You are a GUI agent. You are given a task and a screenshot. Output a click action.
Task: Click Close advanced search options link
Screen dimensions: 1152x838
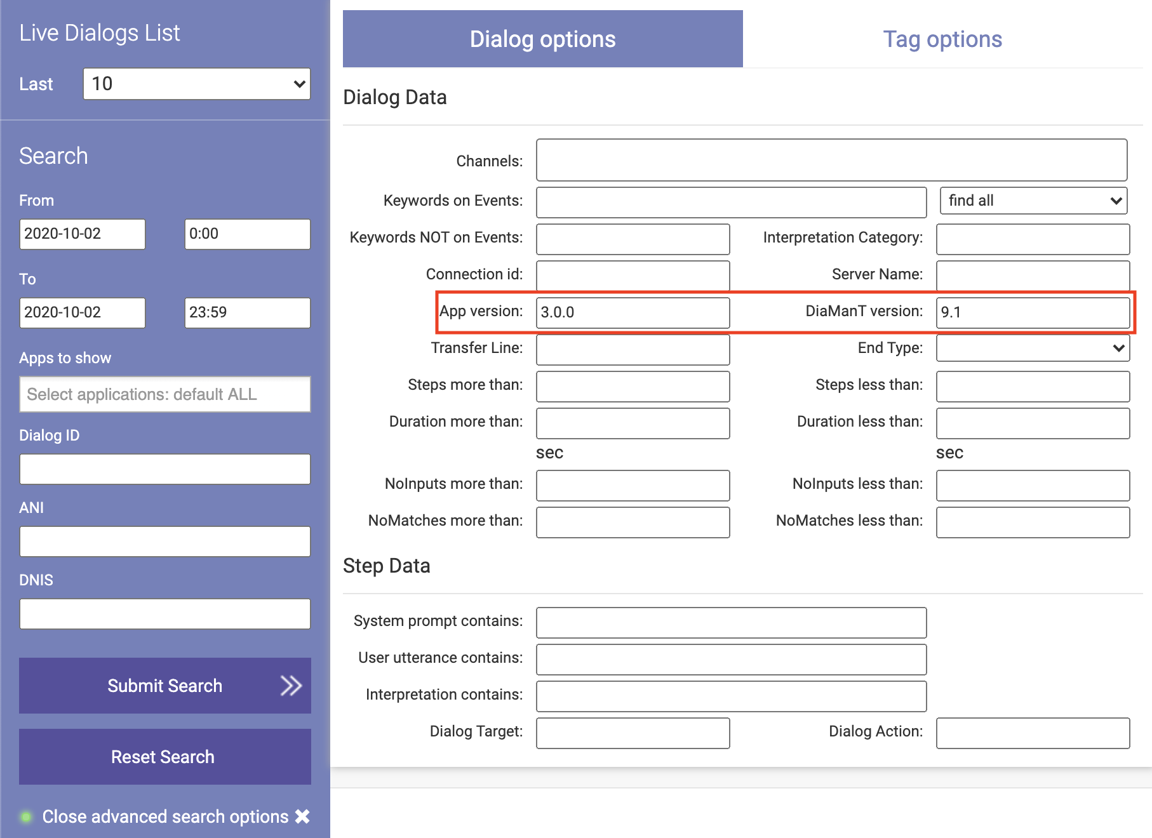coord(165,816)
